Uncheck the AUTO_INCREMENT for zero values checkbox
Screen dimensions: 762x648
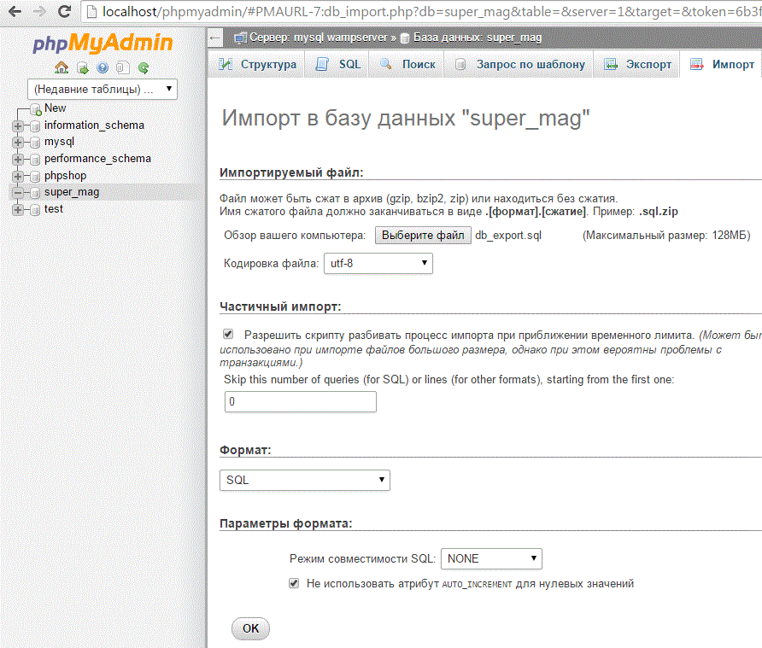294,584
